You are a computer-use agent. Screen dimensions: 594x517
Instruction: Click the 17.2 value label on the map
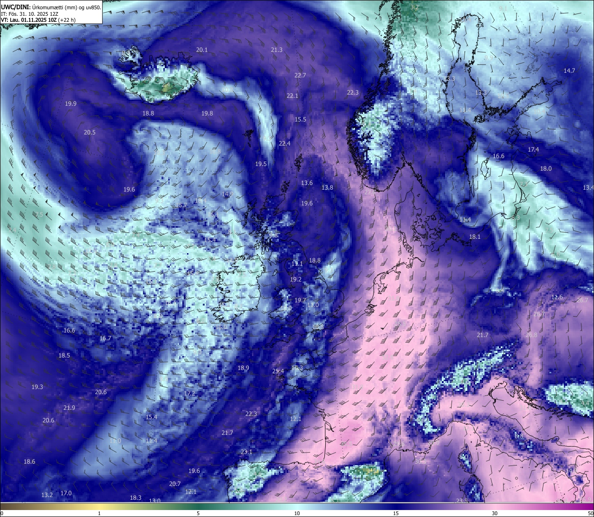tap(189, 393)
